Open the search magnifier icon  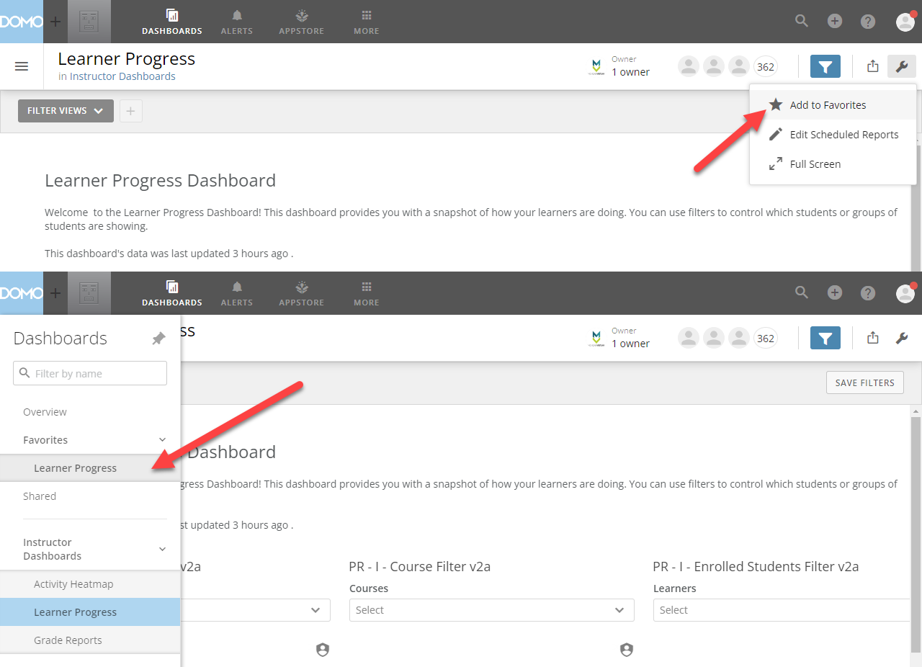[x=801, y=21]
